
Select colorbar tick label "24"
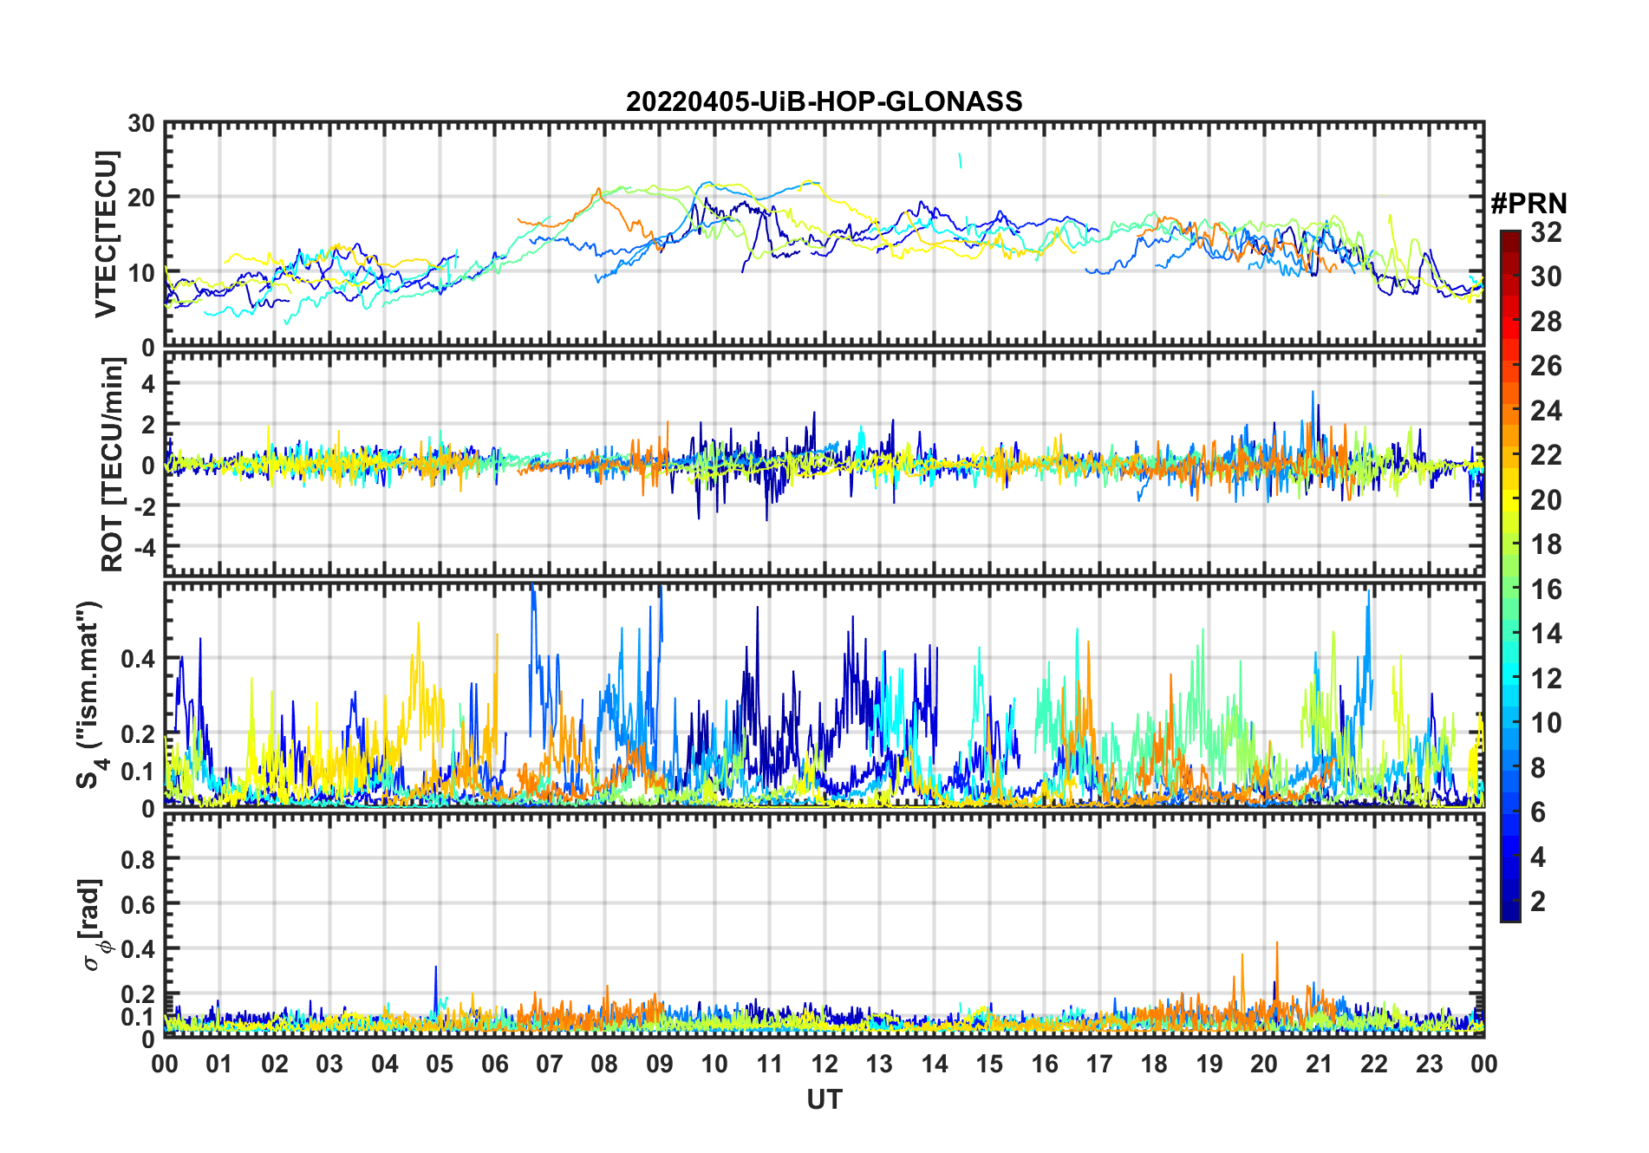tap(1546, 410)
